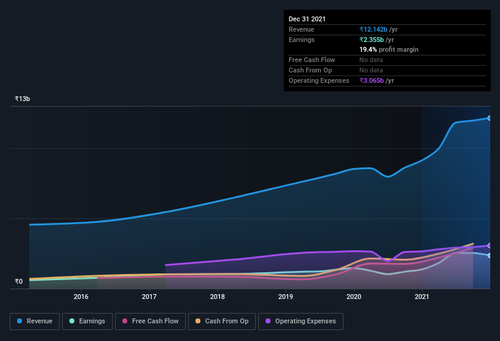This screenshot has height=341, width=500.
Task: Click the 2019 x-axis label
Action: [x=286, y=297]
